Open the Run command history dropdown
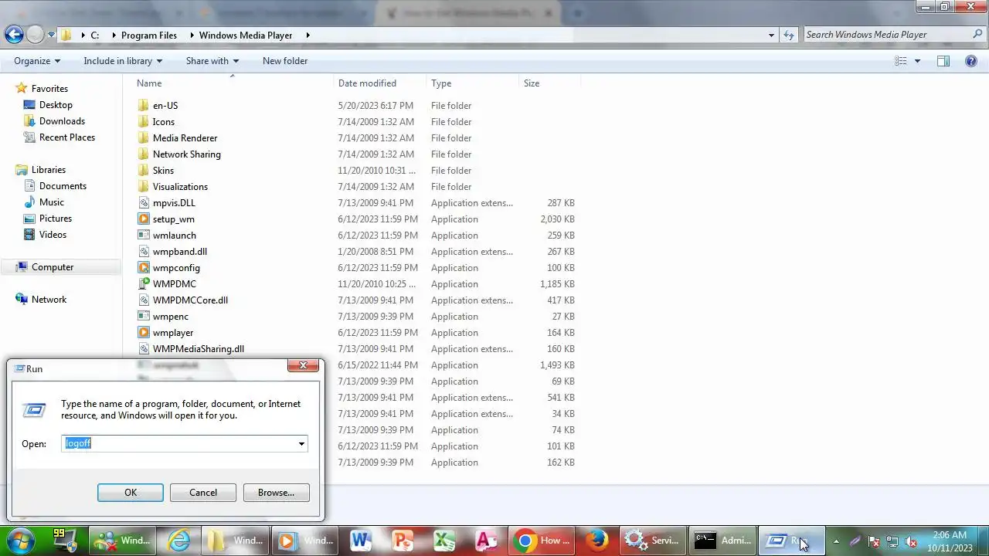 click(301, 443)
